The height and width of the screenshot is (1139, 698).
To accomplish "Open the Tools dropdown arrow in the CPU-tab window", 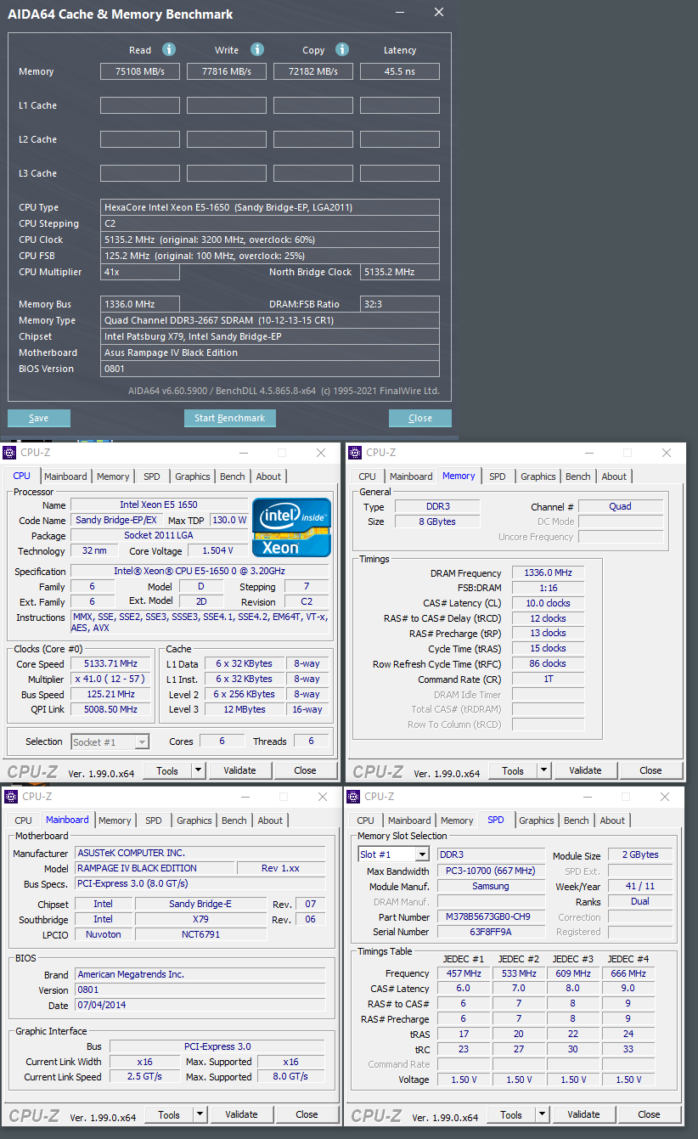I will click(x=198, y=770).
